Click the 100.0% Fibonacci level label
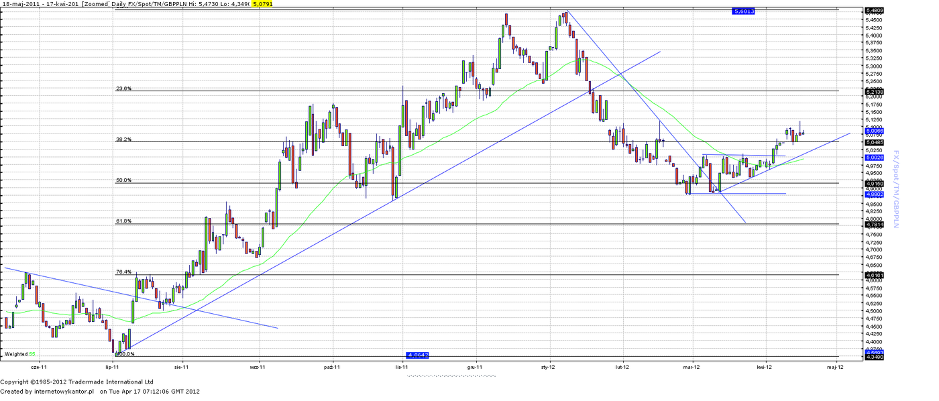939x401 pixels. click(x=125, y=354)
